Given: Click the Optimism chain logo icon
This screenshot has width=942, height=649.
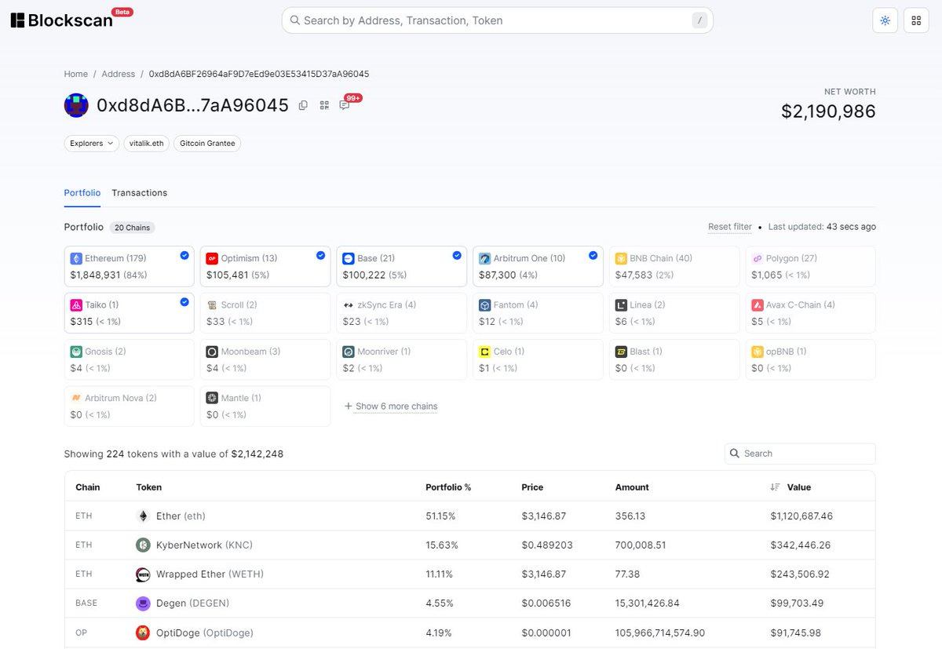Looking at the screenshot, I should (212, 258).
